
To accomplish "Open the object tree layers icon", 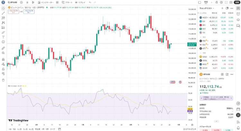I will coord(238,20).
